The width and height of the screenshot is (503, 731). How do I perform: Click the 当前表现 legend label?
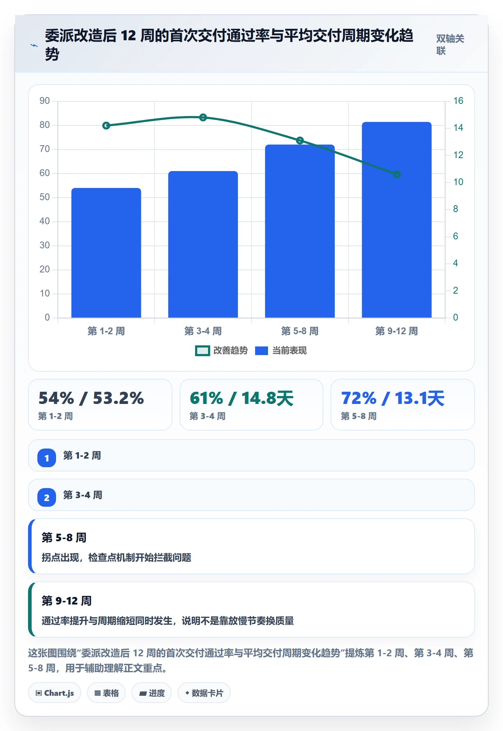coord(290,351)
